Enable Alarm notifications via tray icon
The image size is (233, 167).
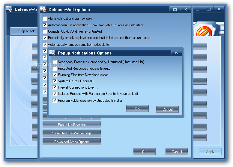(45, 19)
